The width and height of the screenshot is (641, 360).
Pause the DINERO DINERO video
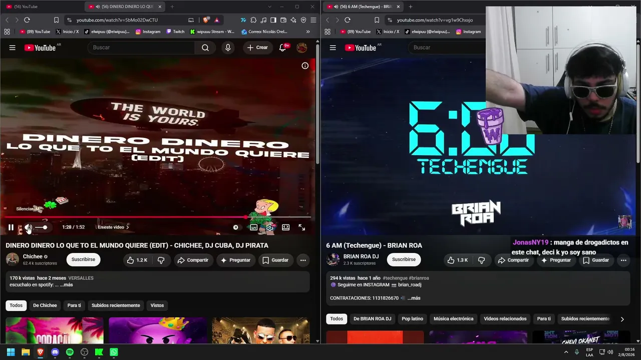(x=11, y=227)
